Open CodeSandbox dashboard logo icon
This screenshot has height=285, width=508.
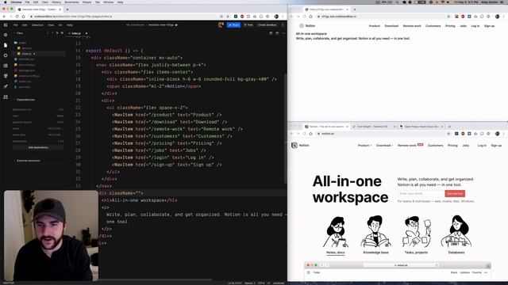point(6,25)
